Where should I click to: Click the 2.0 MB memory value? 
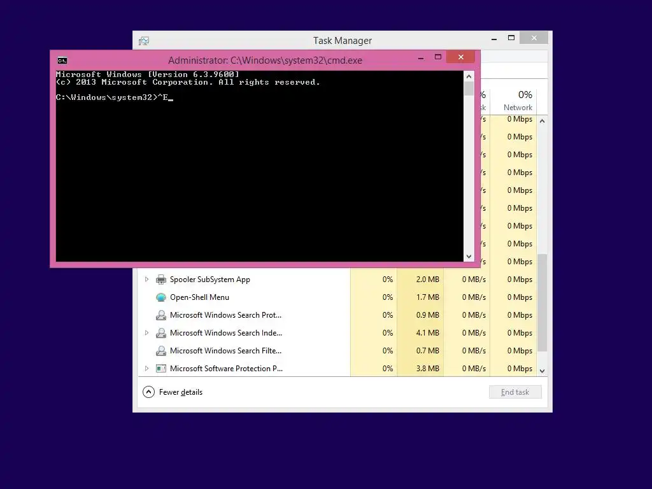(427, 280)
